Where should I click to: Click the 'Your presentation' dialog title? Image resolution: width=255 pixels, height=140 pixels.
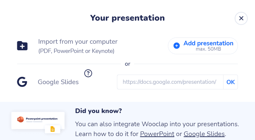coord(127,18)
